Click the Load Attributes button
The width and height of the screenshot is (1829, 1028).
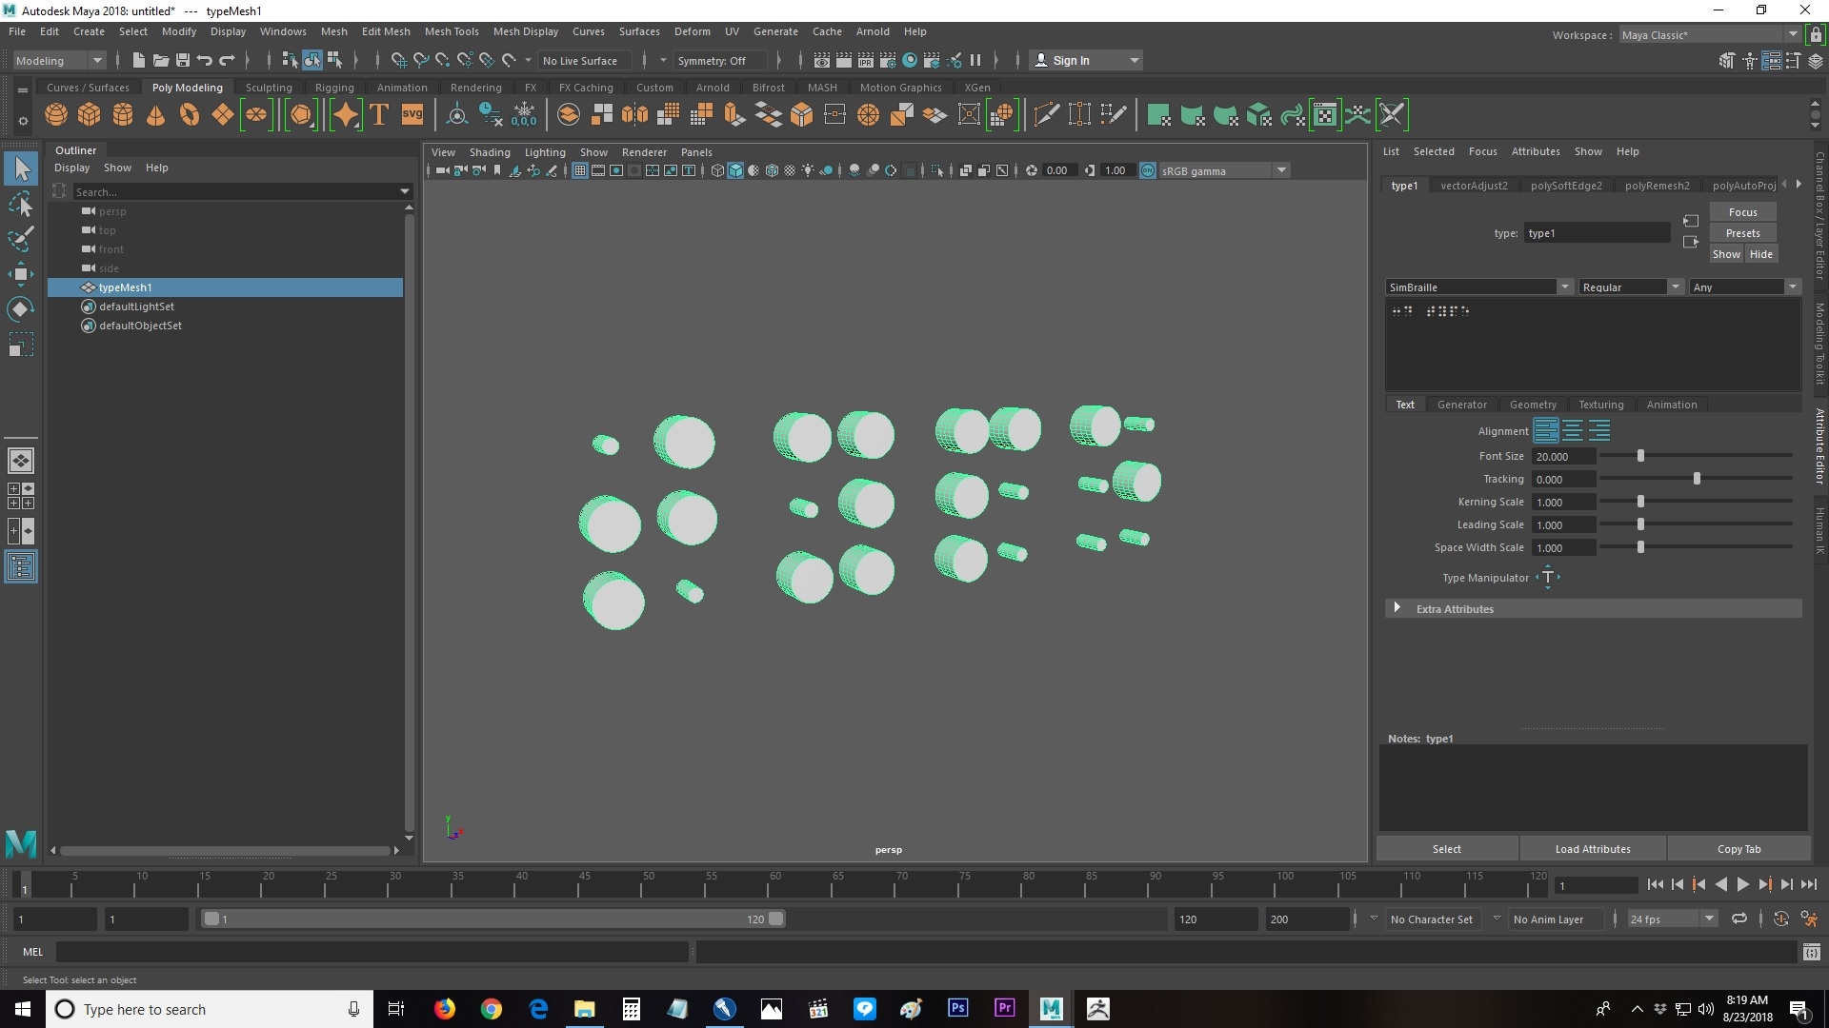[x=1592, y=848]
